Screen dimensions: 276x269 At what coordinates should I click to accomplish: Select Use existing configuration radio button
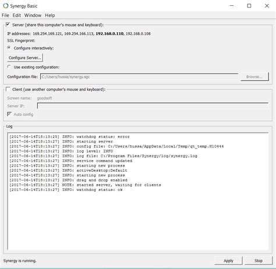tap(9, 67)
